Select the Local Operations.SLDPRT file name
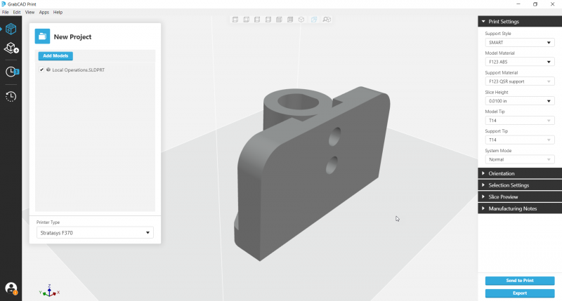This screenshot has width=562, height=301. click(x=79, y=69)
